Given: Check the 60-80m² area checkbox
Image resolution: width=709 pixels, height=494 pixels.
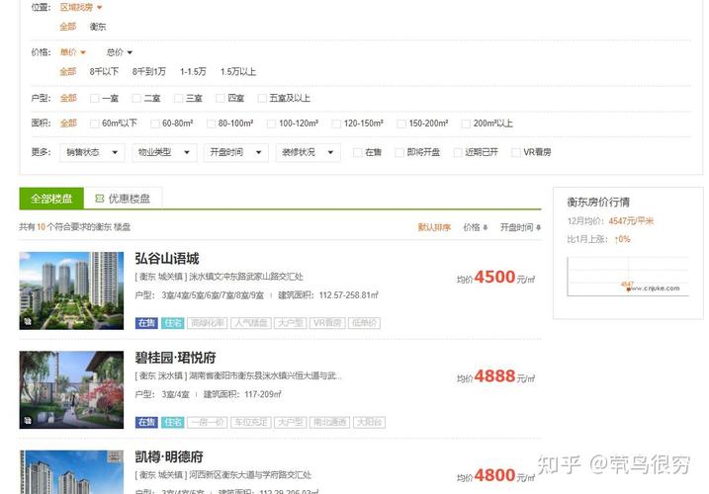Looking at the screenshot, I should (154, 123).
